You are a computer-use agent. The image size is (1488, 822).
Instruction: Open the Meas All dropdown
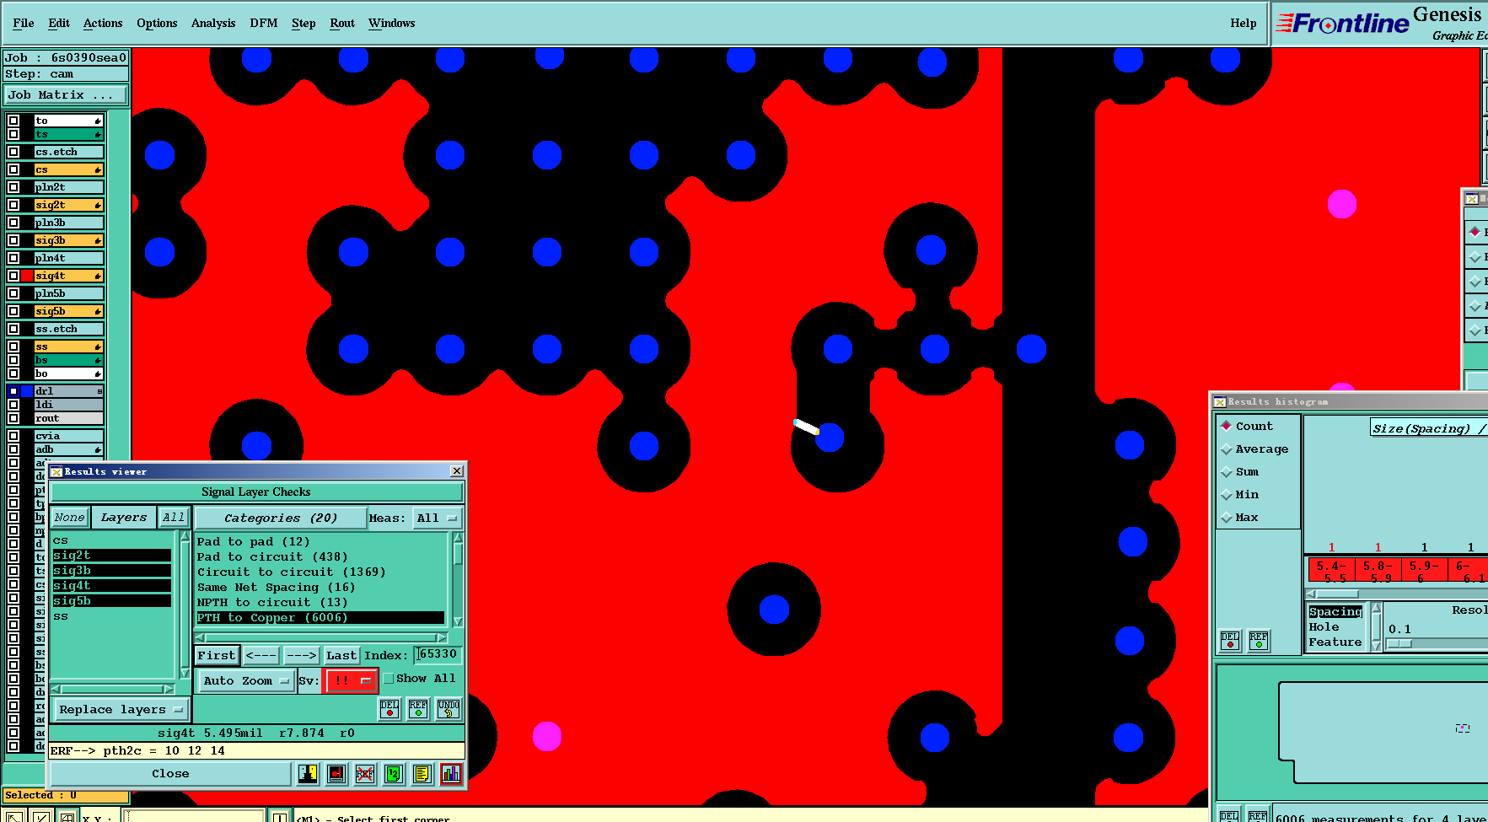tap(437, 518)
